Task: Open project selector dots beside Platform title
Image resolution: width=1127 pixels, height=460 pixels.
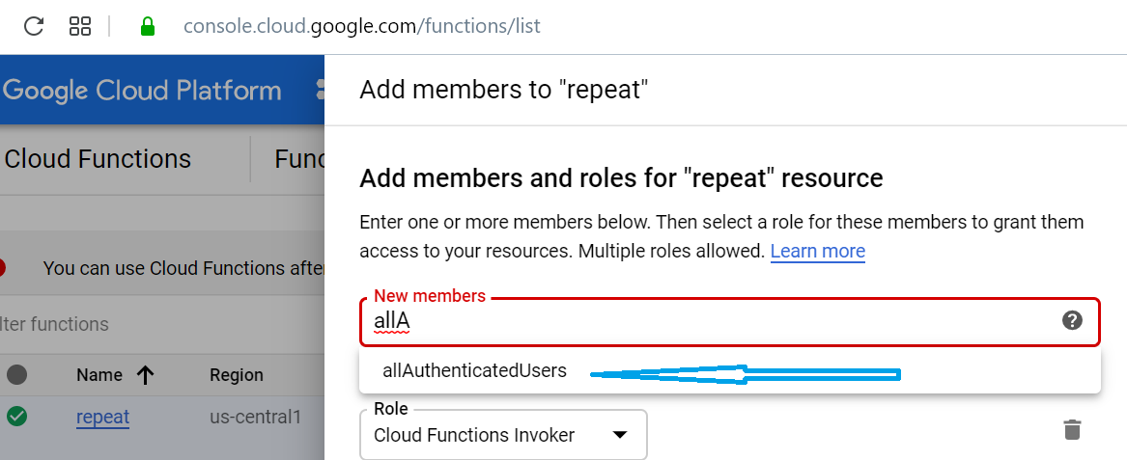Action: tap(320, 91)
